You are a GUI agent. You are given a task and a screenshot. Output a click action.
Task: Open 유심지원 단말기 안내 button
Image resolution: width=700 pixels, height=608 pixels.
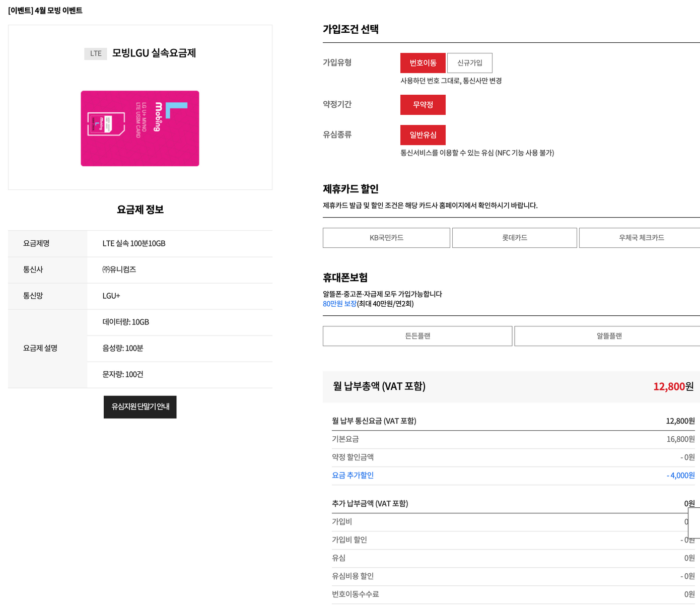tap(140, 407)
